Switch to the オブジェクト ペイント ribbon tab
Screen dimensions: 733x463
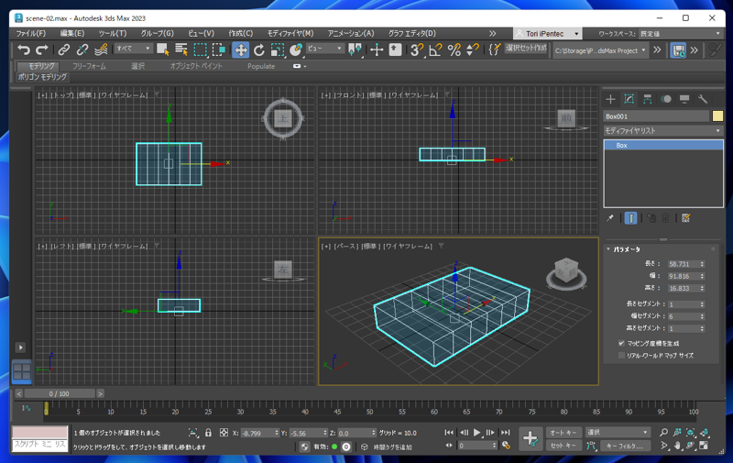click(x=196, y=66)
